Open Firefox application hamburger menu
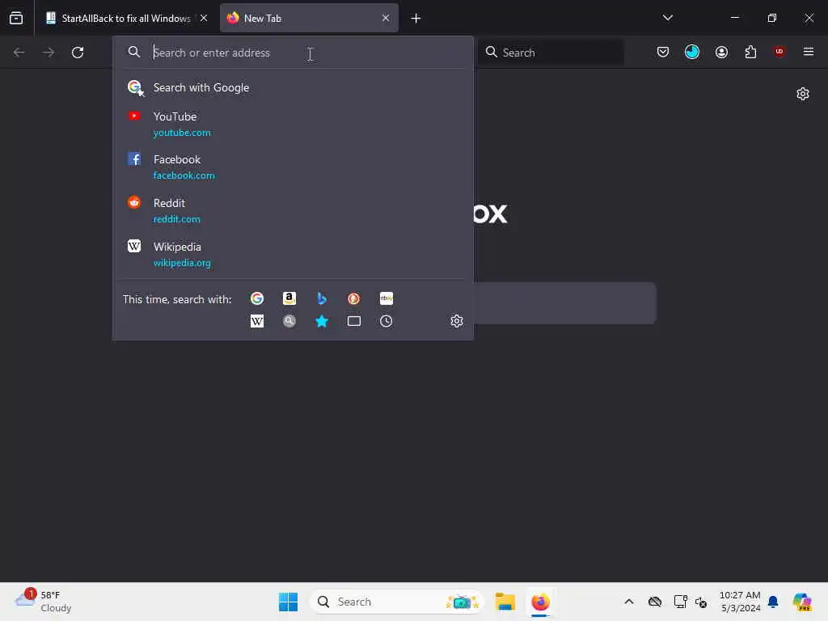 click(x=808, y=52)
